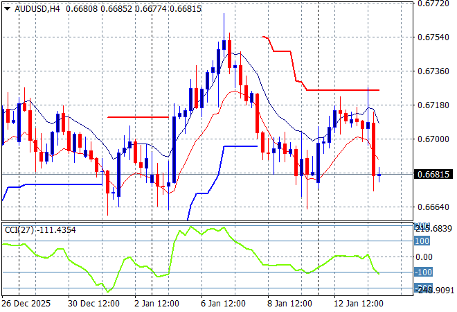Click the 0.66640 price axis label
The image size is (457, 312).
(433, 207)
